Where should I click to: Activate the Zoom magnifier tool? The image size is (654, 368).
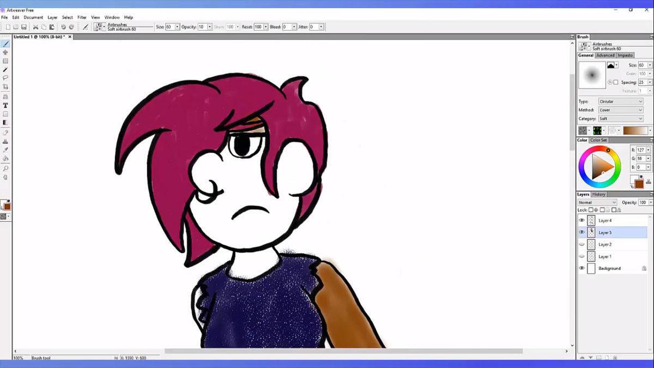pyautogui.click(x=5, y=168)
